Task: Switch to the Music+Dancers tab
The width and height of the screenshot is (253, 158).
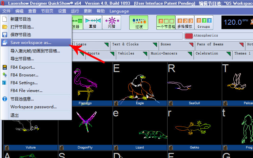Action: tap(171, 55)
